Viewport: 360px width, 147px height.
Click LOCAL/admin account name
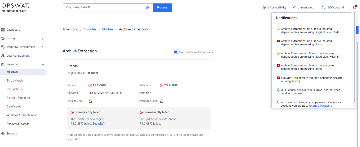pyautogui.click(x=336, y=8)
